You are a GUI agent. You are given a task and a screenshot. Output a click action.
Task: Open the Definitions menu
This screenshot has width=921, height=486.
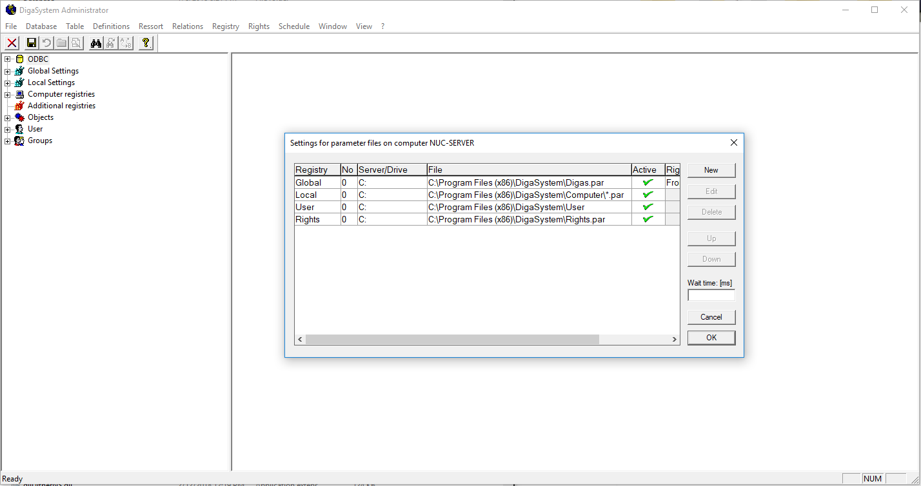tap(111, 26)
